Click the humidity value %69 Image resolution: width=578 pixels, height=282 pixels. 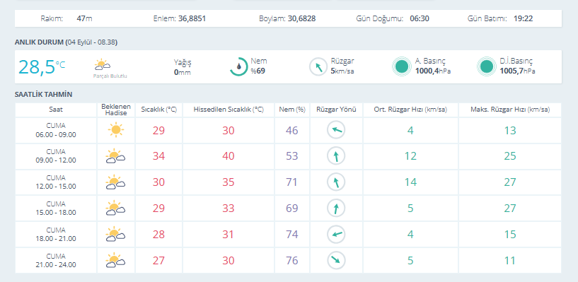(258, 71)
